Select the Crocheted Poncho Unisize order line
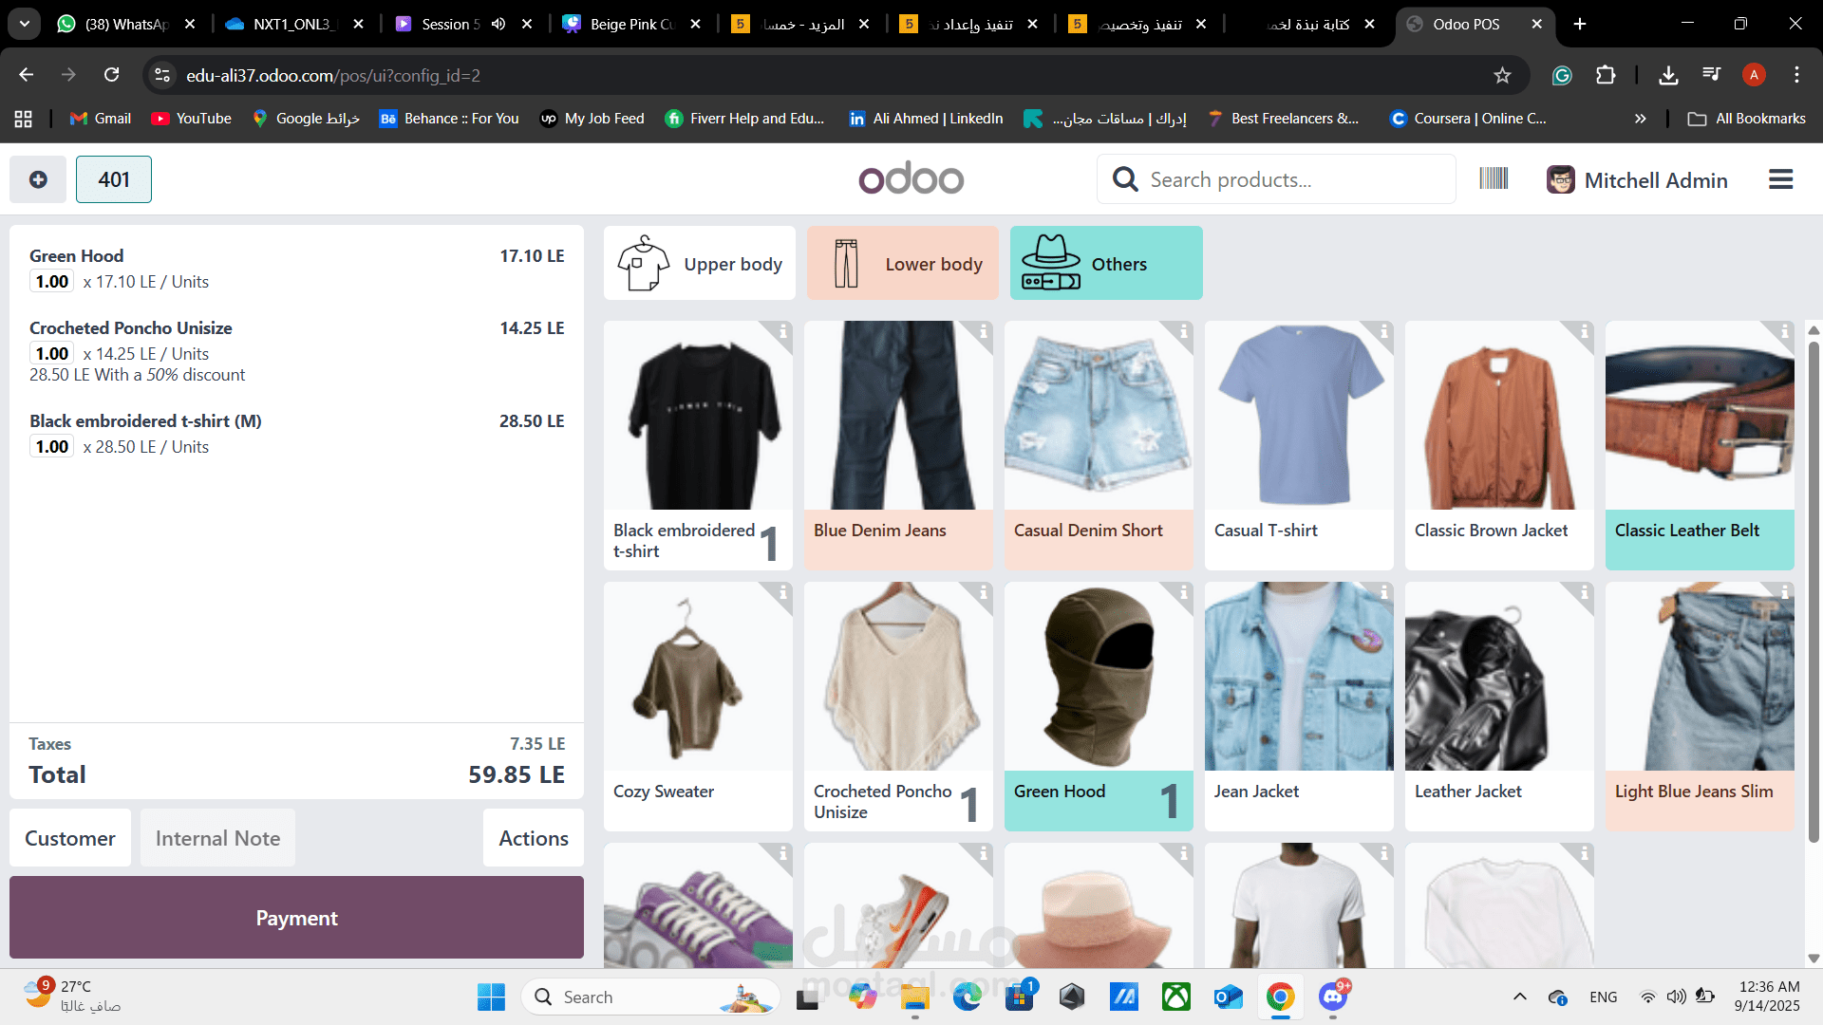 pyautogui.click(x=296, y=351)
